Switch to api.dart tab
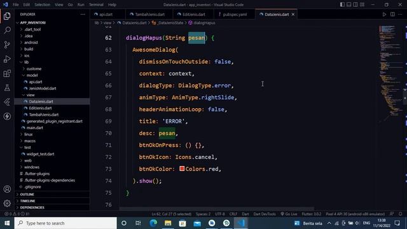The width and height of the screenshot is (407, 229). 106,15
